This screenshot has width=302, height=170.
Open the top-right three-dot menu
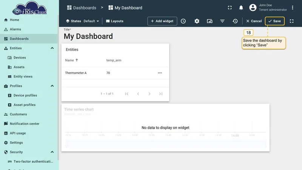pyautogui.click(x=292, y=8)
